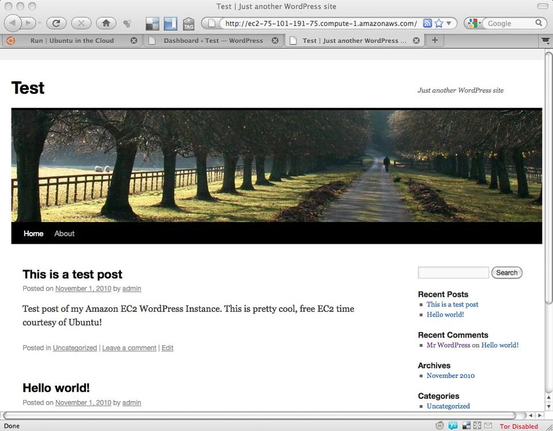
Task: Click inside the sidebar search text field
Action: [x=453, y=273]
